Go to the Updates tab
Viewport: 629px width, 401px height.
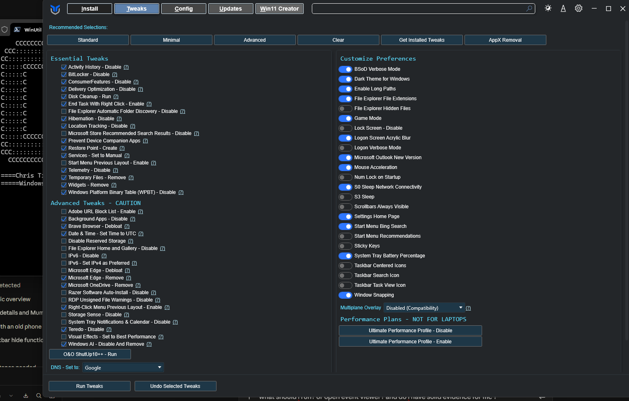tap(231, 9)
